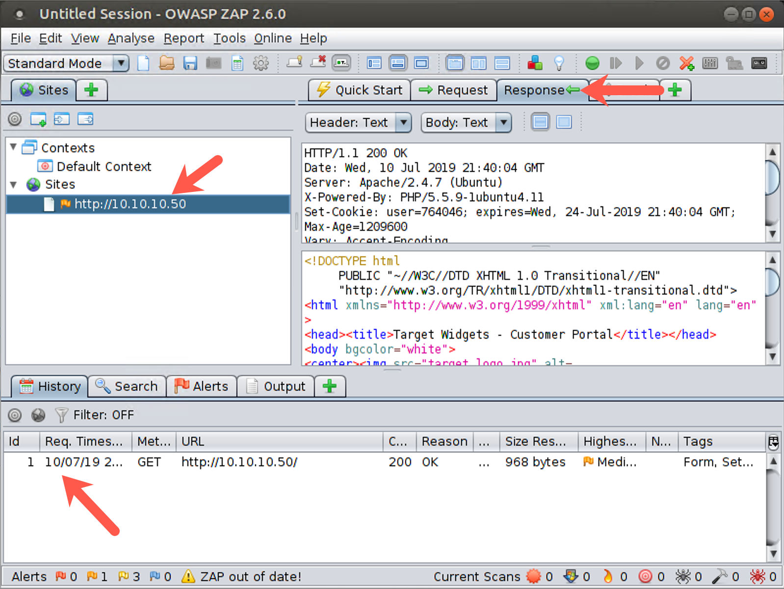The image size is (784, 589).
Task: Open Manage Add-ons colored blocks icon
Action: pyautogui.click(x=535, y=63)
